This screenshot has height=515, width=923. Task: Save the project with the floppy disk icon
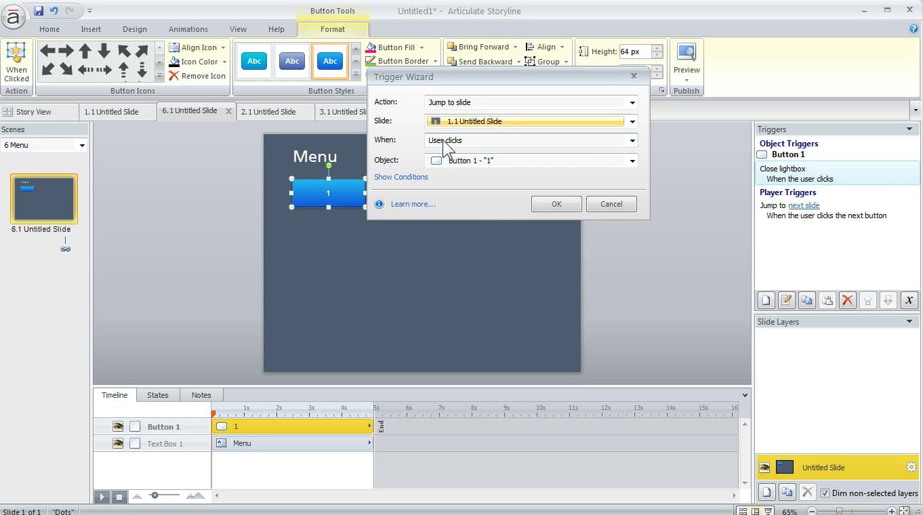point(39,11)
